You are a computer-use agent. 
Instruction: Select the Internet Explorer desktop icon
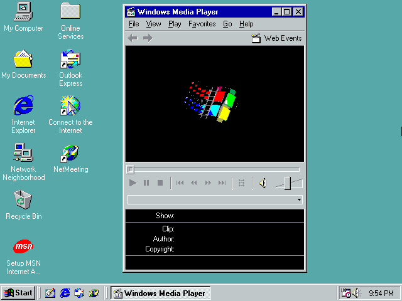click(x=23, y=115)
